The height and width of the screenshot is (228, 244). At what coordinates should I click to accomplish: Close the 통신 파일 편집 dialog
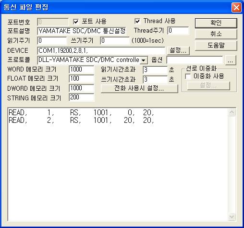[236, 8]
